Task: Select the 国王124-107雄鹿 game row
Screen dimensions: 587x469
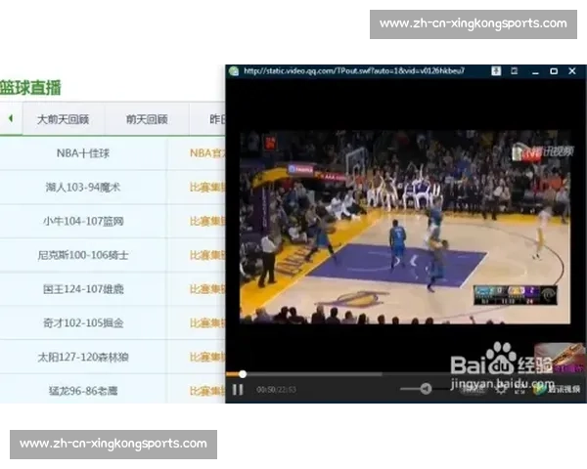Action: pos(83,289)
